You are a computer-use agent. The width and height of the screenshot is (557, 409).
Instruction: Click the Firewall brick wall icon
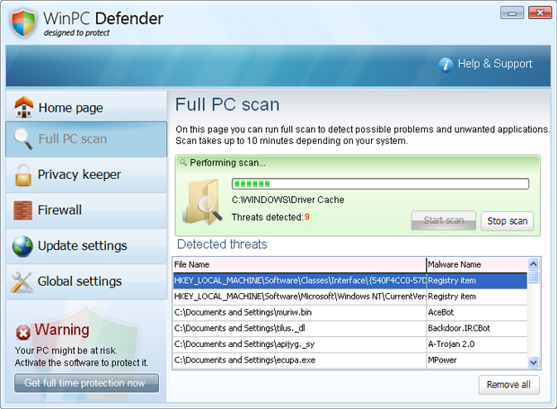[x=22, y=210]
